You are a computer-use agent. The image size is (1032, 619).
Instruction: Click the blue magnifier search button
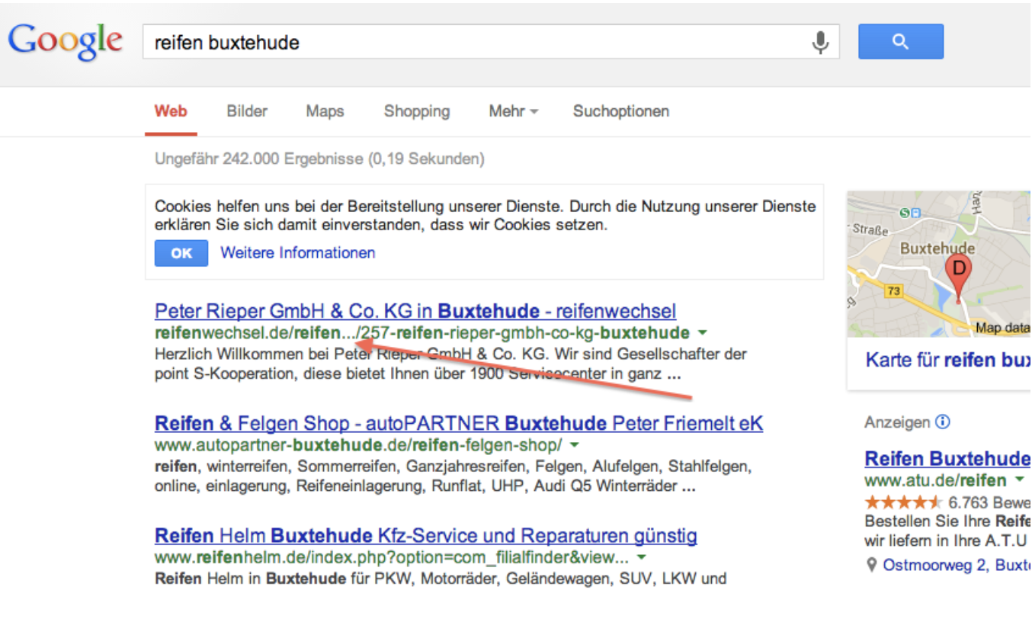coord(901,42)
